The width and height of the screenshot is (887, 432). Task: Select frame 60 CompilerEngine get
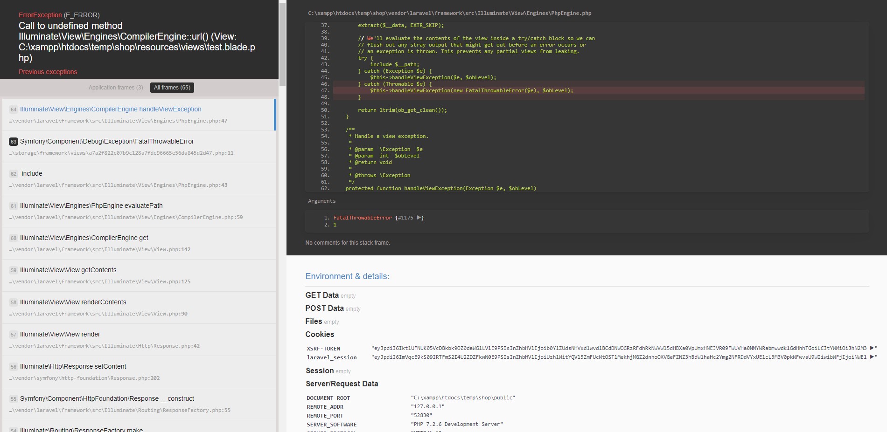click(x=139, y=243)
